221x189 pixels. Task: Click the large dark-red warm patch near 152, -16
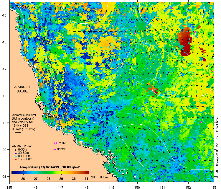click(185, 42)
